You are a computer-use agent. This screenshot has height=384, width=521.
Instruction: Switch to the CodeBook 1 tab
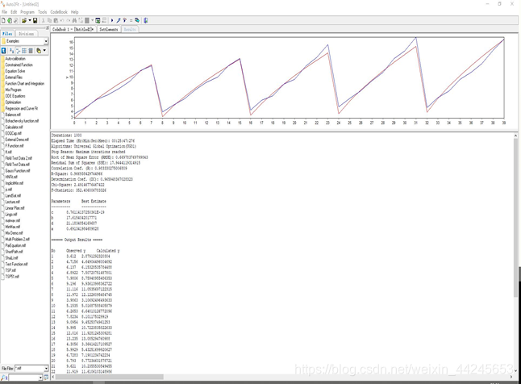tap(73, 30)
